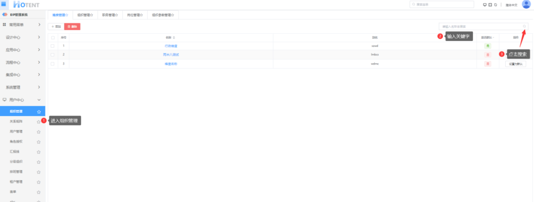Click the alias cell wdmc
The image size is (534, 202).
coord(375,64)
